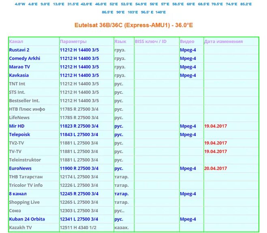The height and width of the screenshot is (233, 267).
Task: Select the Comedy Arkhi channel name
Action: click(25, 58)
